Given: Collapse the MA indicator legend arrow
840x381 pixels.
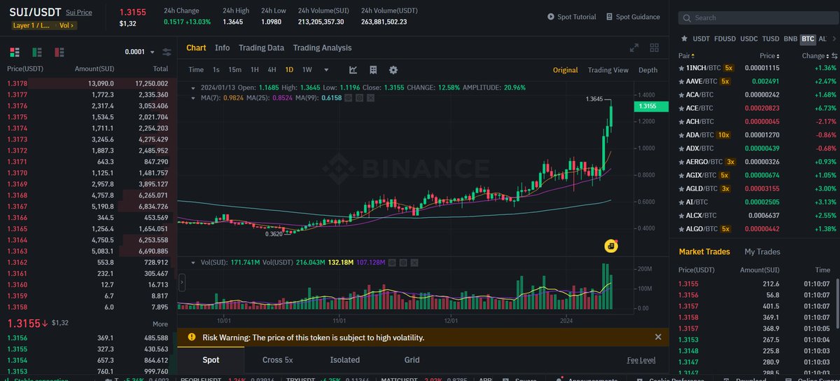Looking at the screenshot, I should (x=195, y=98).
